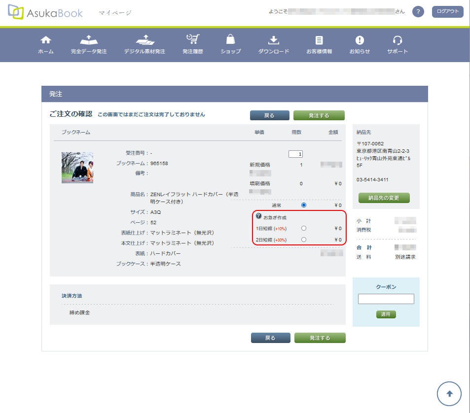Select the 2日短縮 (+30%) radio option
The height and width of the screenshot is (413, 470).
pos(303,240)
